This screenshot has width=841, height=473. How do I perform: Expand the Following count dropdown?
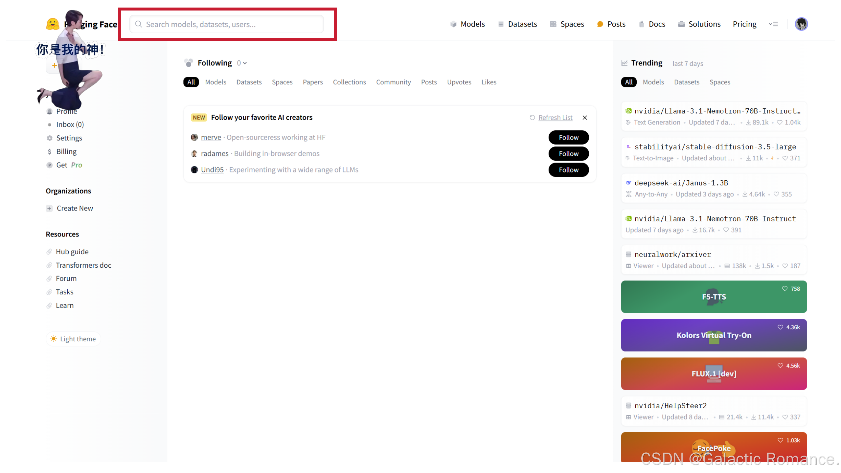[242, 63]
